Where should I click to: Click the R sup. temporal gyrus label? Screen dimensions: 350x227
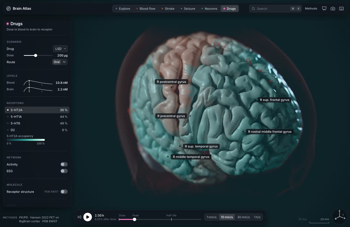[201, 146]
